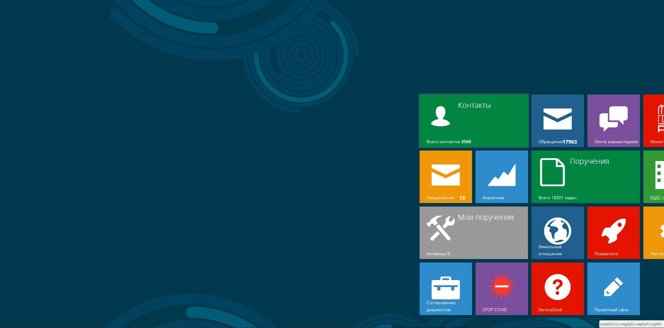664x328 pixels.
Task: Click the Поручения document icon
Action: point(552,172)
